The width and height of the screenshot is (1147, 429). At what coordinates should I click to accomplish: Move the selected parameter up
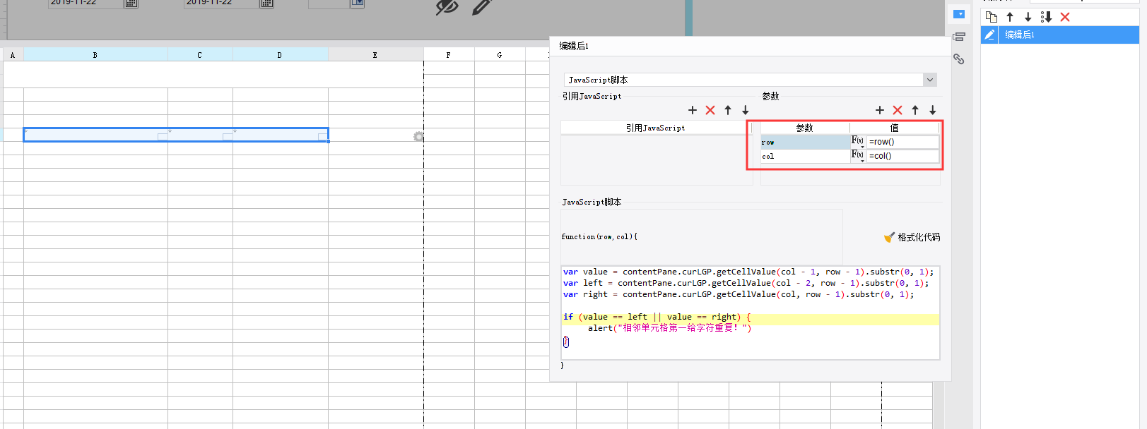[x=915, y=110]
